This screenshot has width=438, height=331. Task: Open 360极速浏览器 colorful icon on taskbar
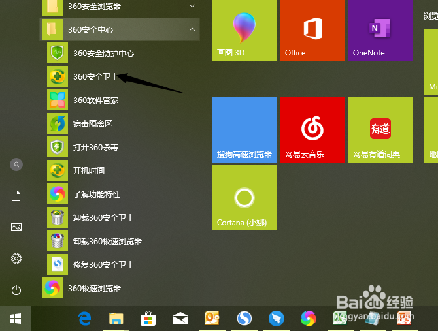tap(309, 319)
